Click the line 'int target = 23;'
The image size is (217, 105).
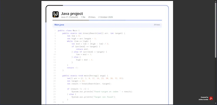tap(76, 81)
